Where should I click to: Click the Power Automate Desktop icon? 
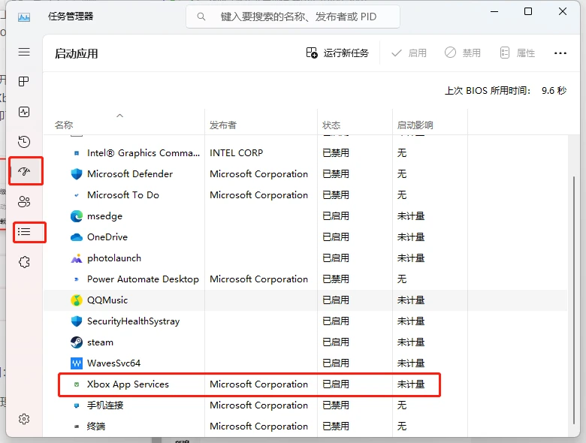tap(76, 279)
